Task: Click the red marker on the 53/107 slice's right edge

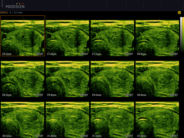Action: pyautogui.click(x=44, y=36)
